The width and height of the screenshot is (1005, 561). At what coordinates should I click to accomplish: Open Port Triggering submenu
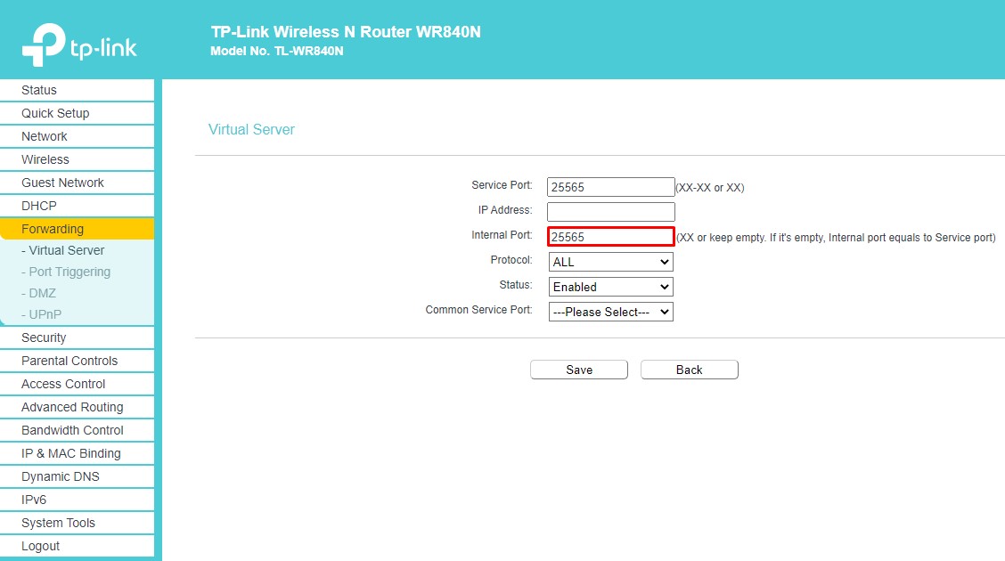coord(65,272)
